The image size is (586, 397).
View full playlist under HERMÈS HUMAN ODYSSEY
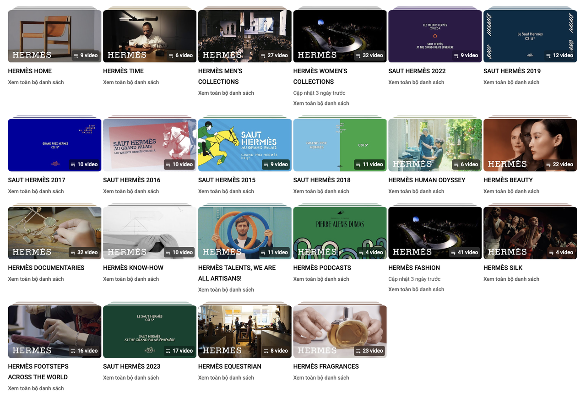(416, 191)
